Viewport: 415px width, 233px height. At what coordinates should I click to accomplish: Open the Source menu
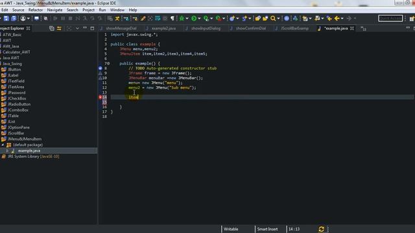pyautogui.click(x=18, y=10)
